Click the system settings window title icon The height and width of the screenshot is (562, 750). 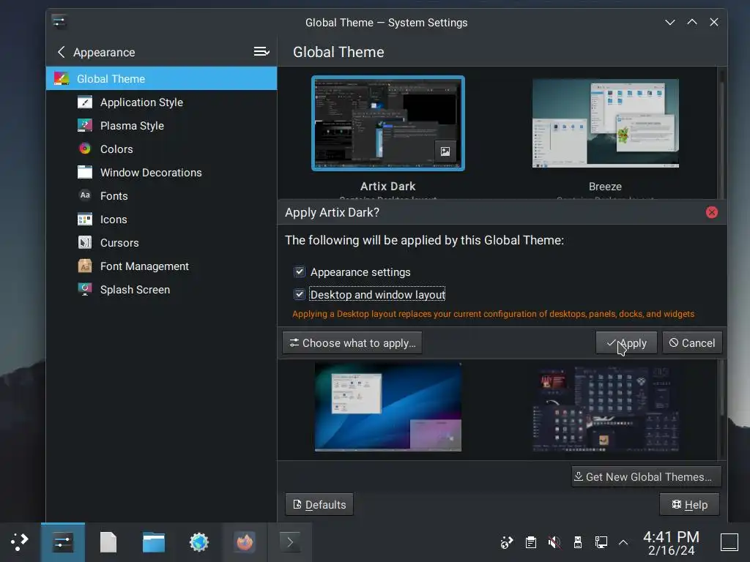(x=59, y=22)
